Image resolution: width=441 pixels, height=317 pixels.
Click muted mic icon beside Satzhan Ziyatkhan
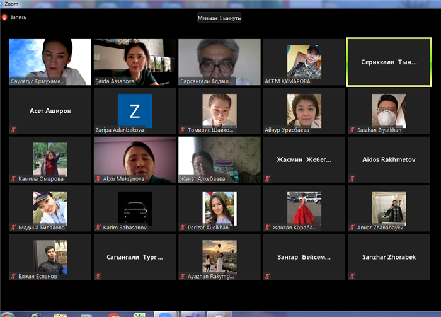(x=352, y=130)
